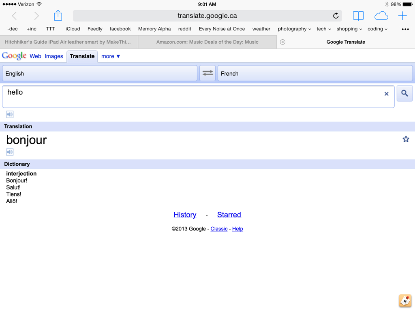The width and height of the screenshot is (415, 311).
Task: Tap the translate.google.ca address bar
Action: tap(207, 16)
